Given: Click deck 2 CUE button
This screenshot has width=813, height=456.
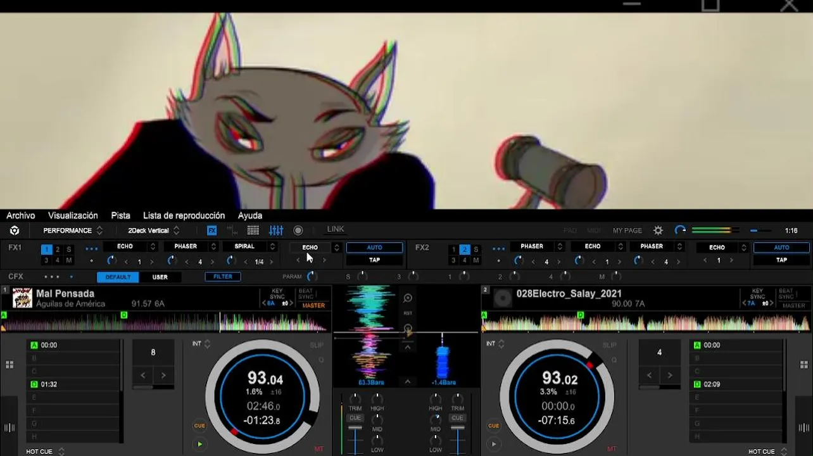Looking at the screenshot, I should coord(493,426).
